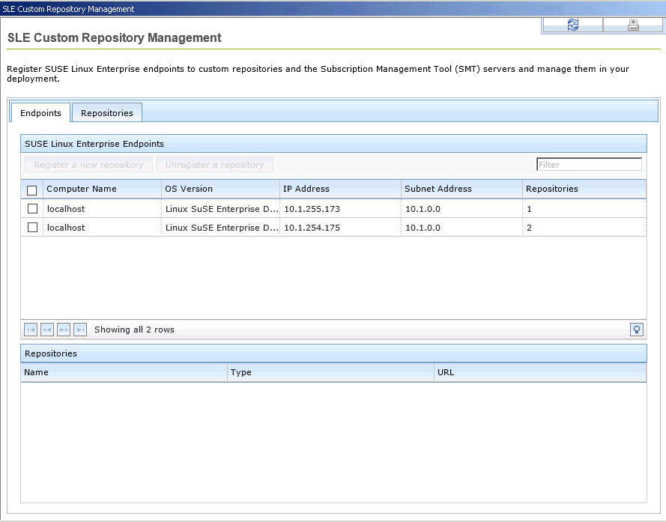Click the refresh icon at top right

tap(572, 25)
